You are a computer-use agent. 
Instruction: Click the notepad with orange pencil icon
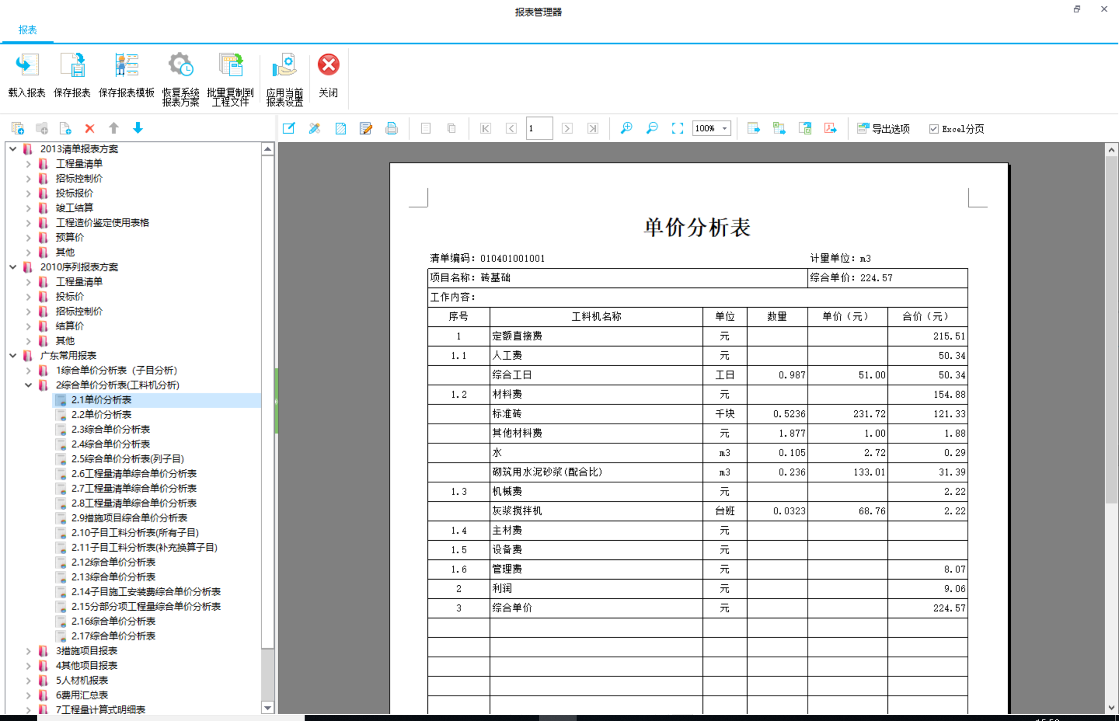(366, 128)
